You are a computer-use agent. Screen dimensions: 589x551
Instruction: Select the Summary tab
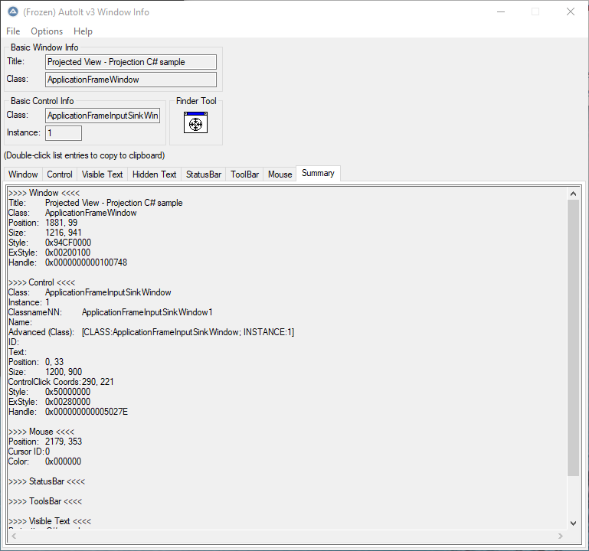(318, 174)
